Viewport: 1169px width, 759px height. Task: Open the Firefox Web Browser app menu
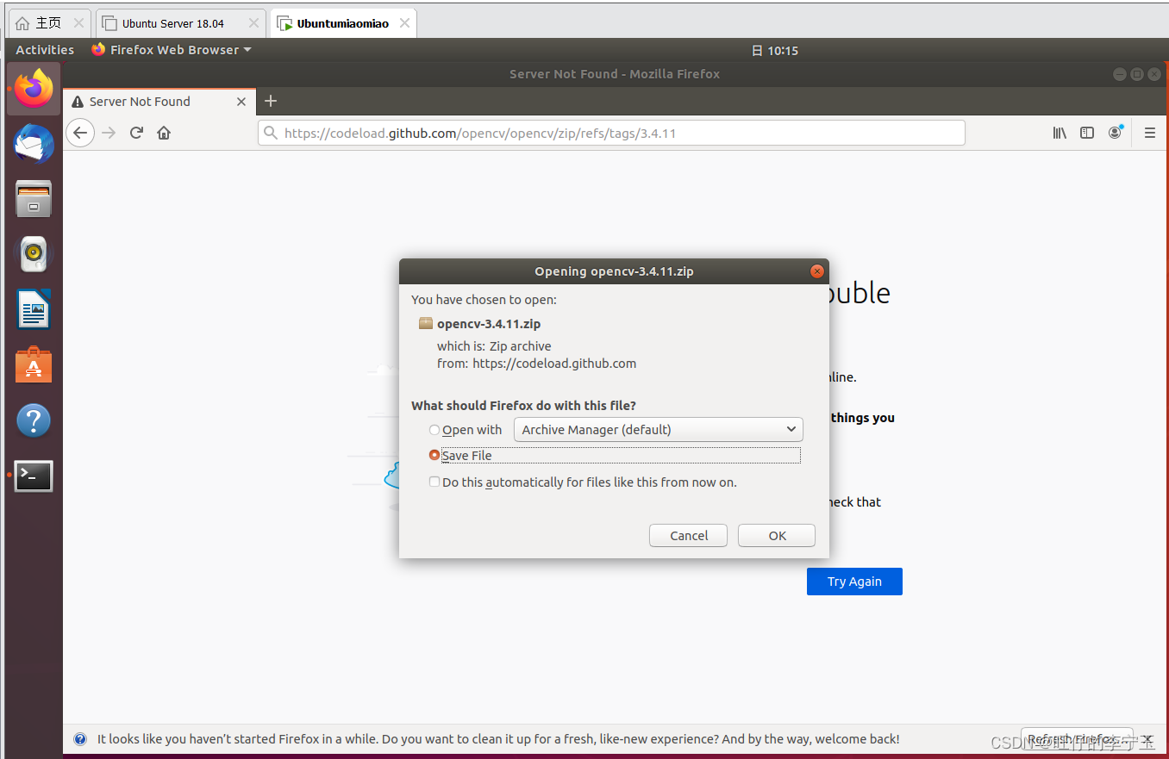[172, 50]
